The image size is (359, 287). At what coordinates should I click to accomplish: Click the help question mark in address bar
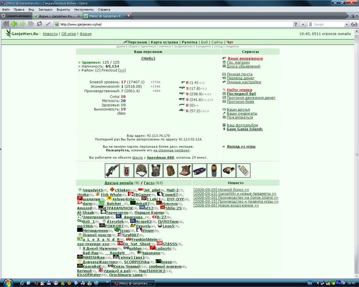tap(296, 24)
